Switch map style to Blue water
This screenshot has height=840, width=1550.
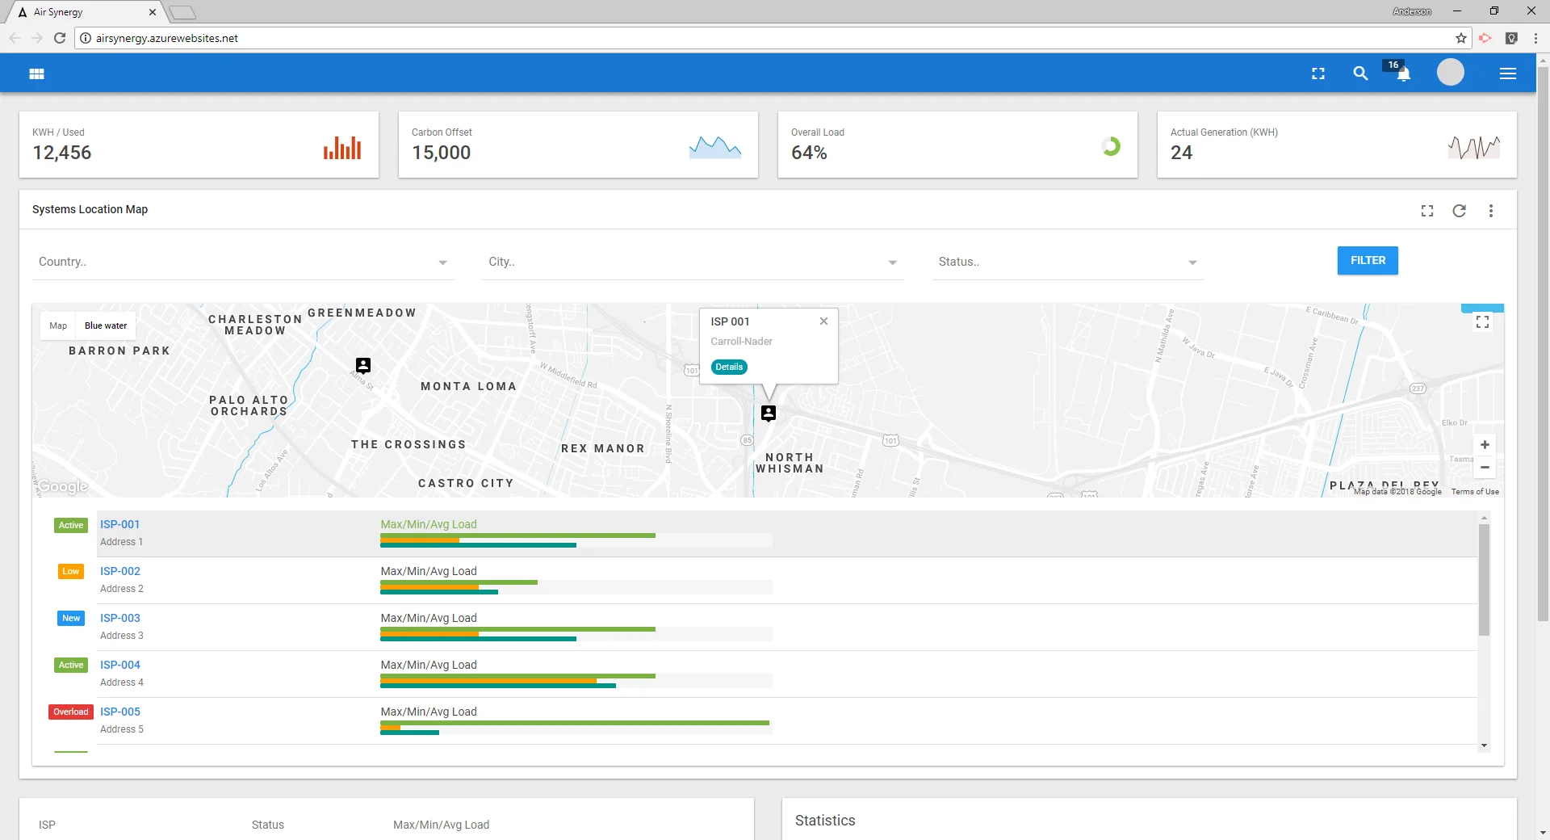(x=106, y=326)
